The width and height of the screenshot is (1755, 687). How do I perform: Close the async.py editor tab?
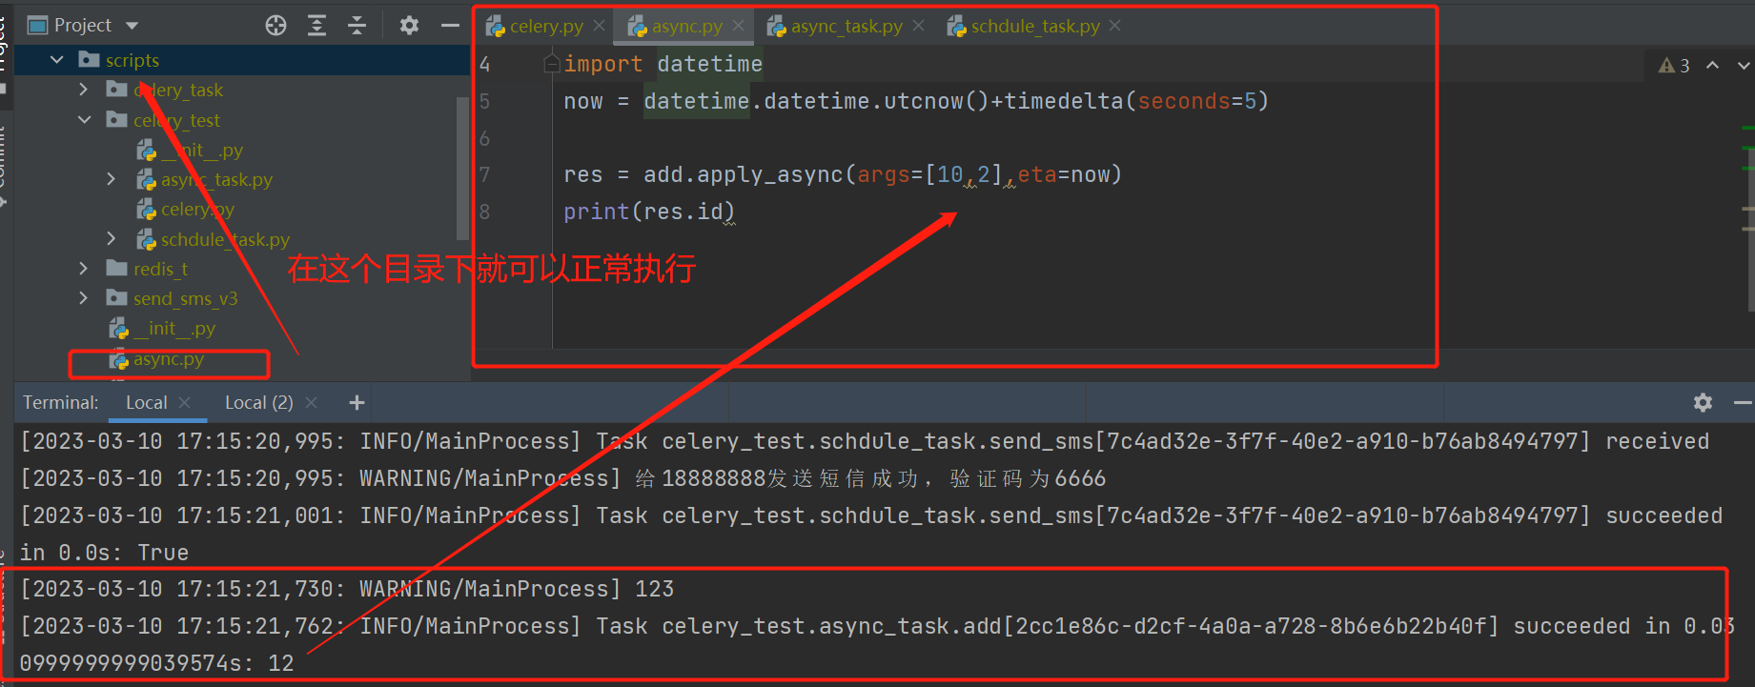[738, 26]
